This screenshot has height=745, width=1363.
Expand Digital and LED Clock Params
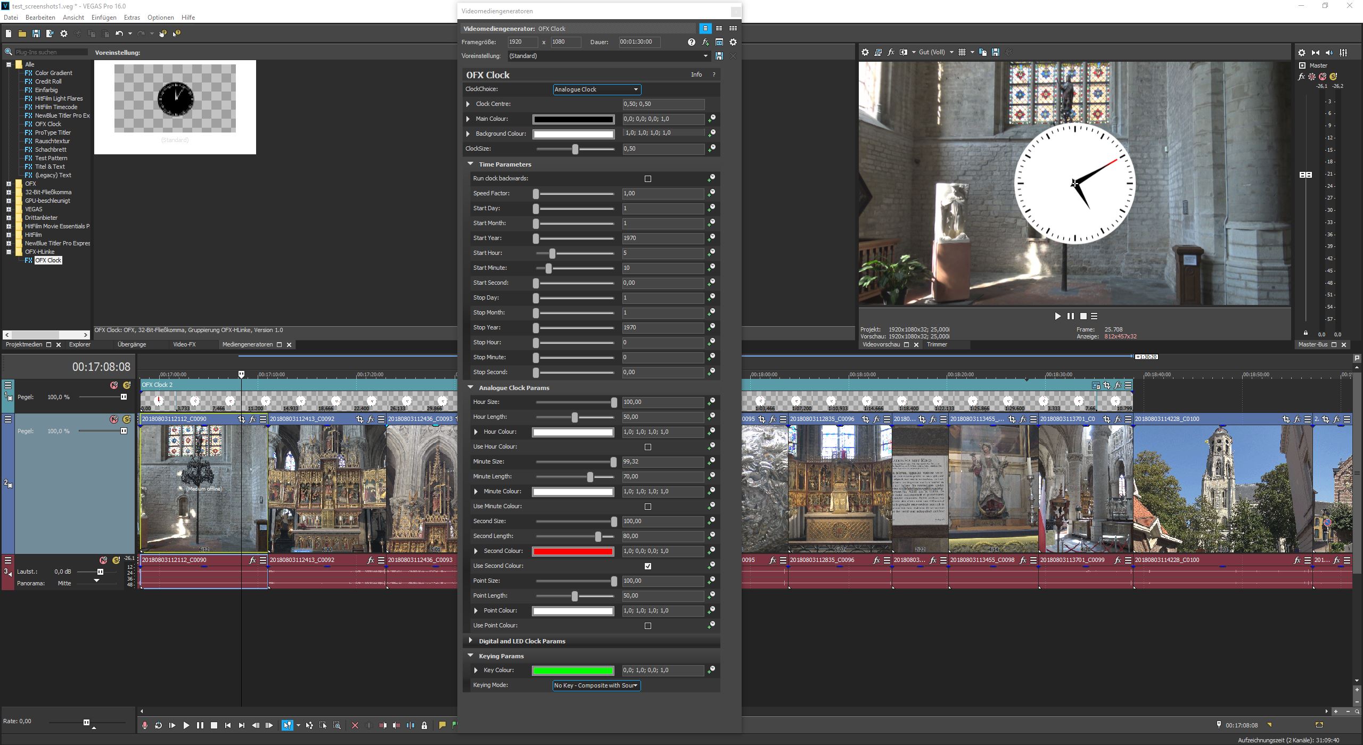[471, 641]
